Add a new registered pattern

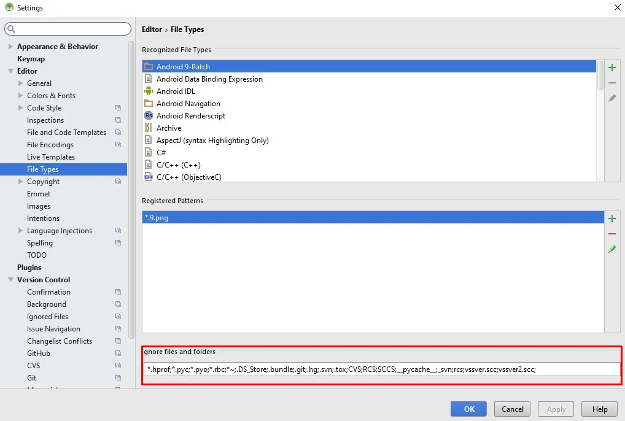click(612, 218)
